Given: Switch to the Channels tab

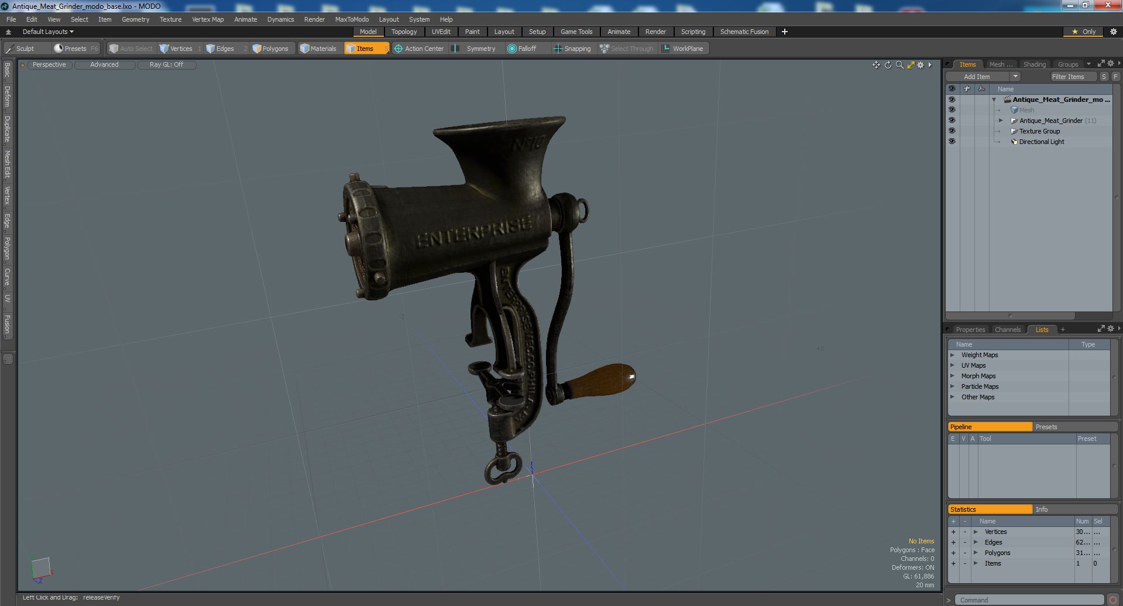Looking at the screenshot, I should click(x=1007, y=330).
